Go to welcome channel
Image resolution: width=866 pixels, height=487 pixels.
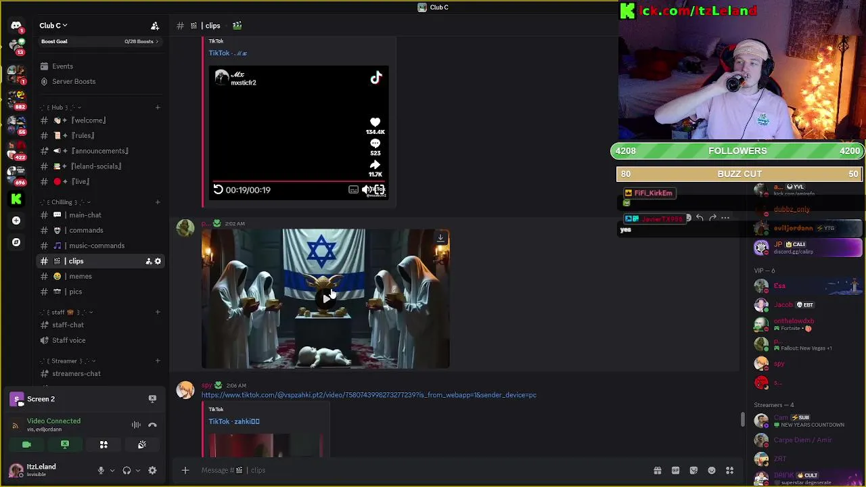[x=100, y=120]
